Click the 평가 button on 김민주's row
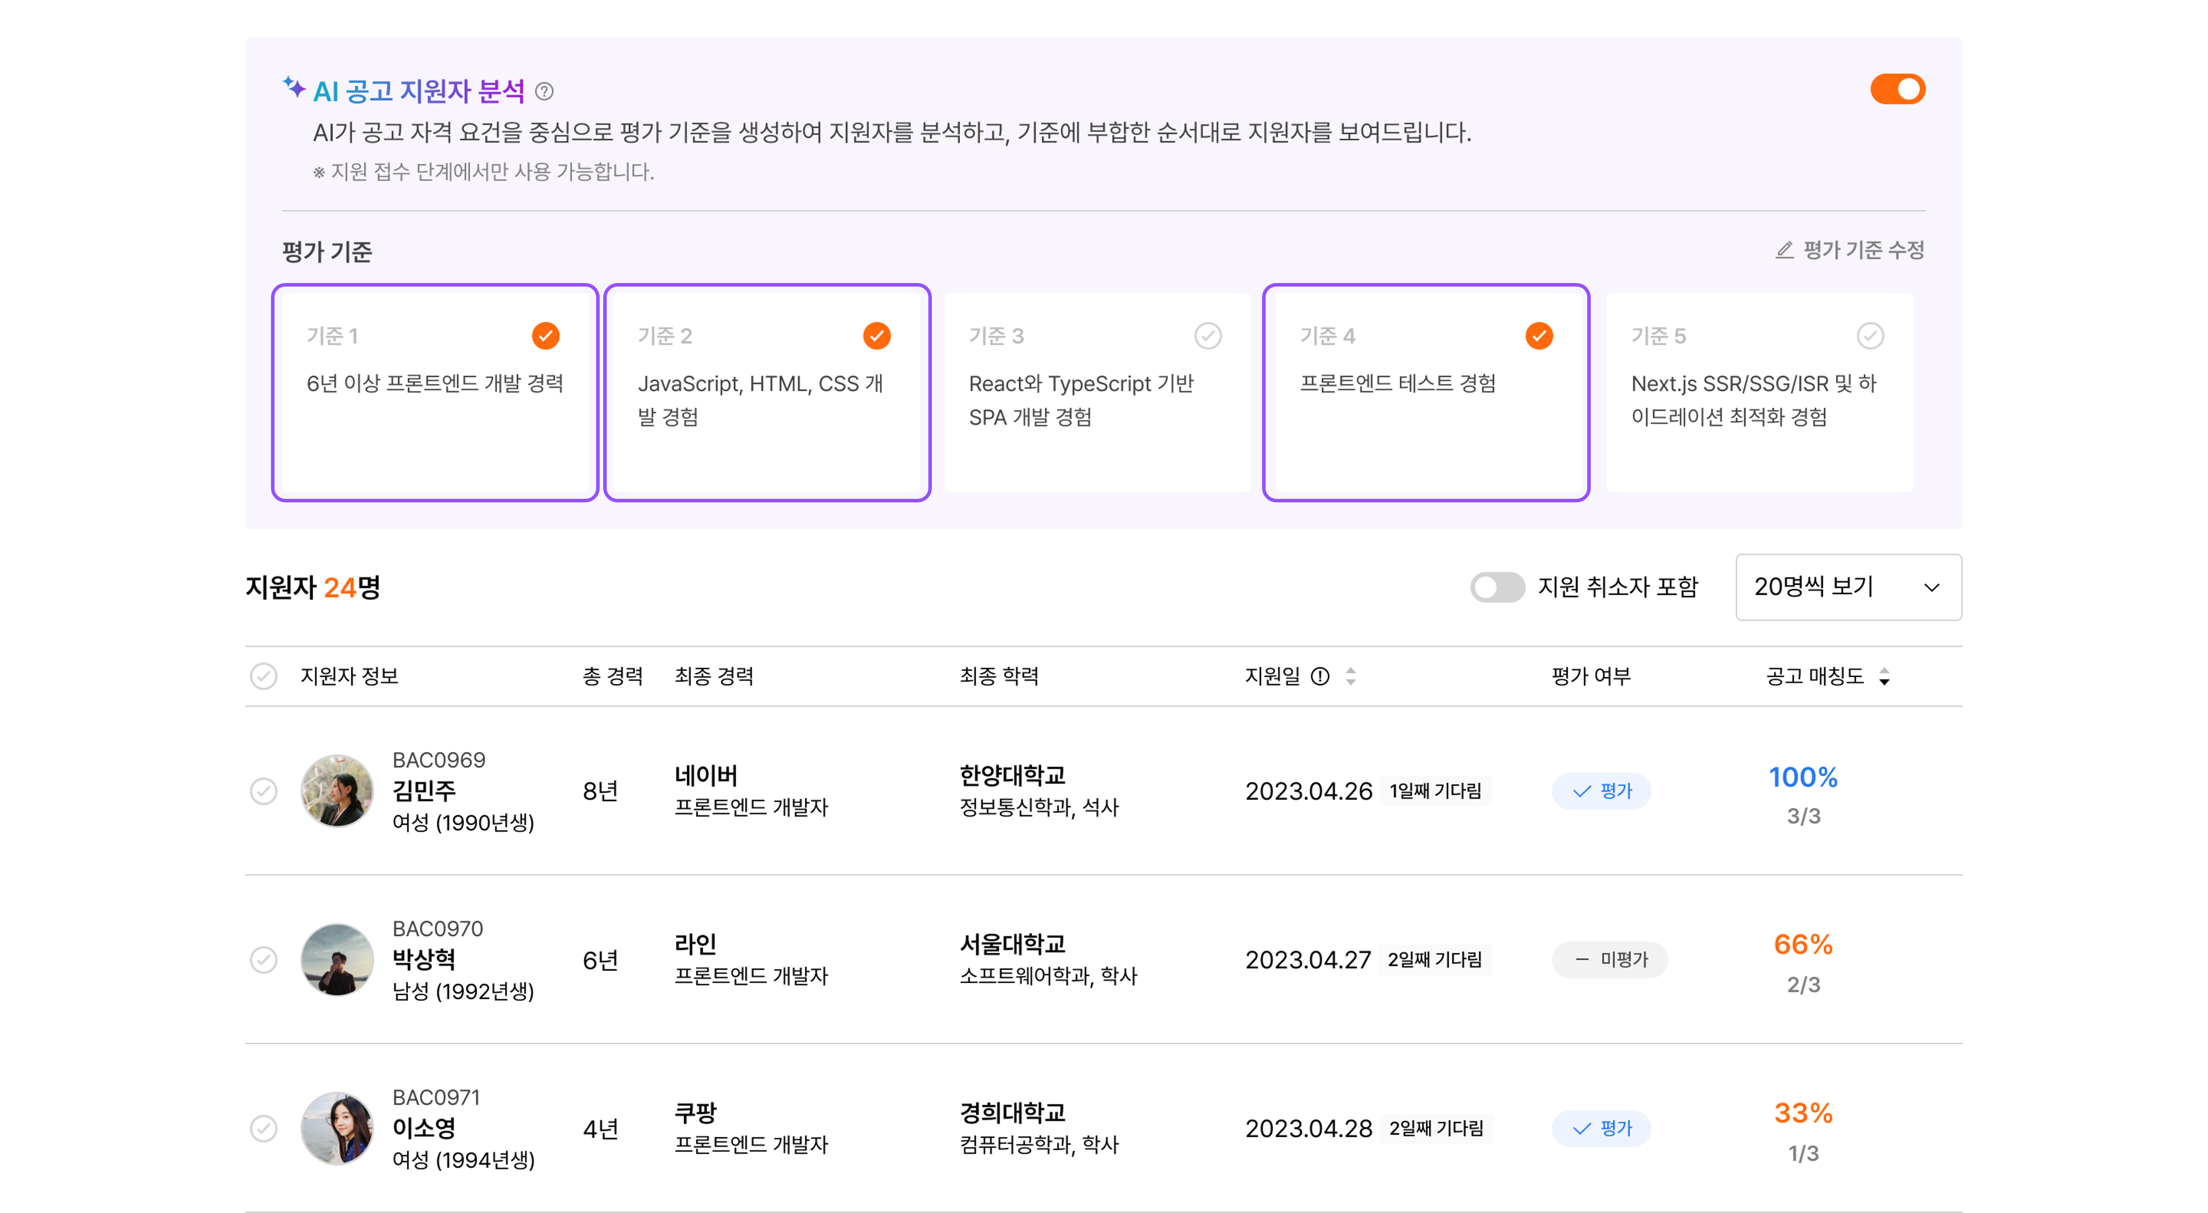Viewport: 2208px width, 1213px height. [1601, 790]
